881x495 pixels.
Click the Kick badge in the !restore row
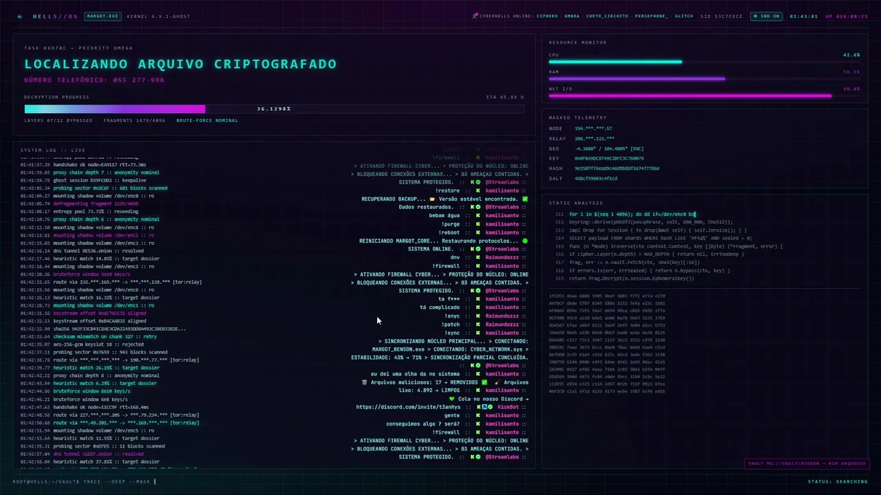pyautogui.click(x=478, y=190)
